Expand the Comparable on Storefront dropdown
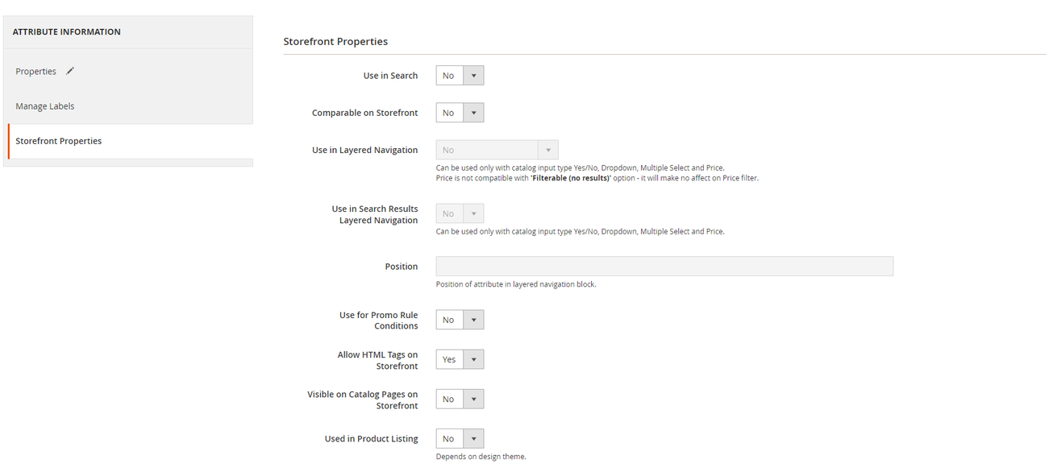 tap(474, 112)
